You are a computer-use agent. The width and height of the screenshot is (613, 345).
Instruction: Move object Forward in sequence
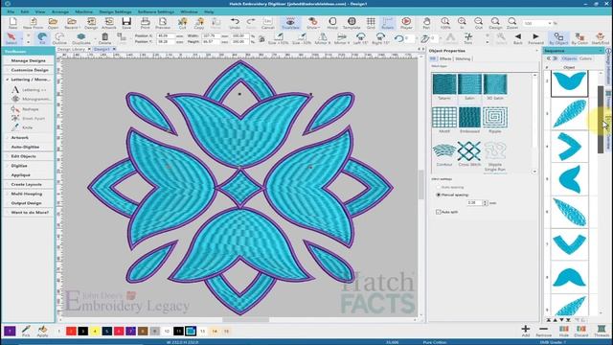point(535,38)
